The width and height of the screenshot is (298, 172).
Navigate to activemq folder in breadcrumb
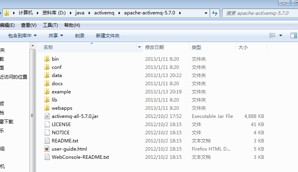(104, 13)
